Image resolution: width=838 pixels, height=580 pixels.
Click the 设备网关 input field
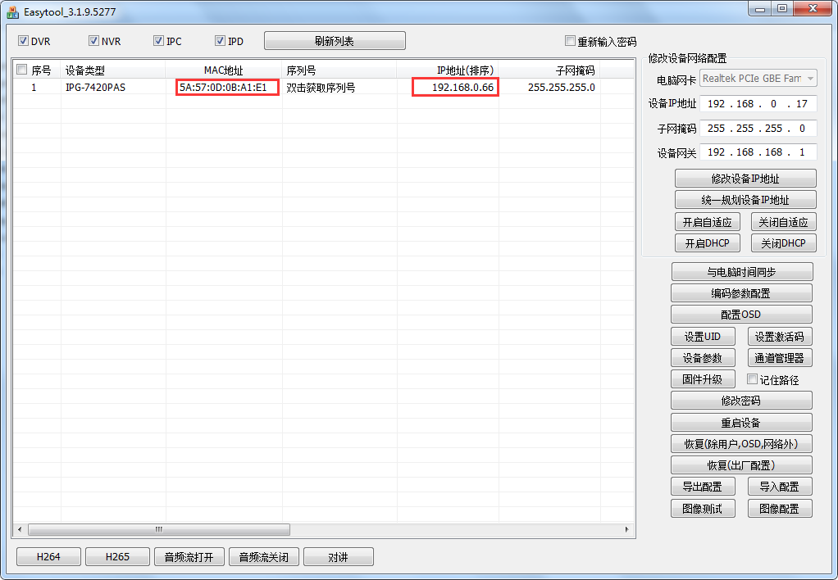758,152
